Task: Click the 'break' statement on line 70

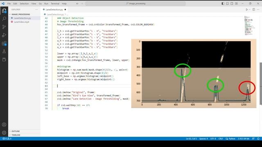Action: pos(65,108)
